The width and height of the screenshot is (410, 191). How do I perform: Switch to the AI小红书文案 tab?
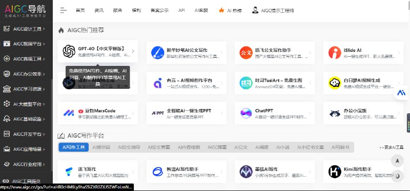311,147
